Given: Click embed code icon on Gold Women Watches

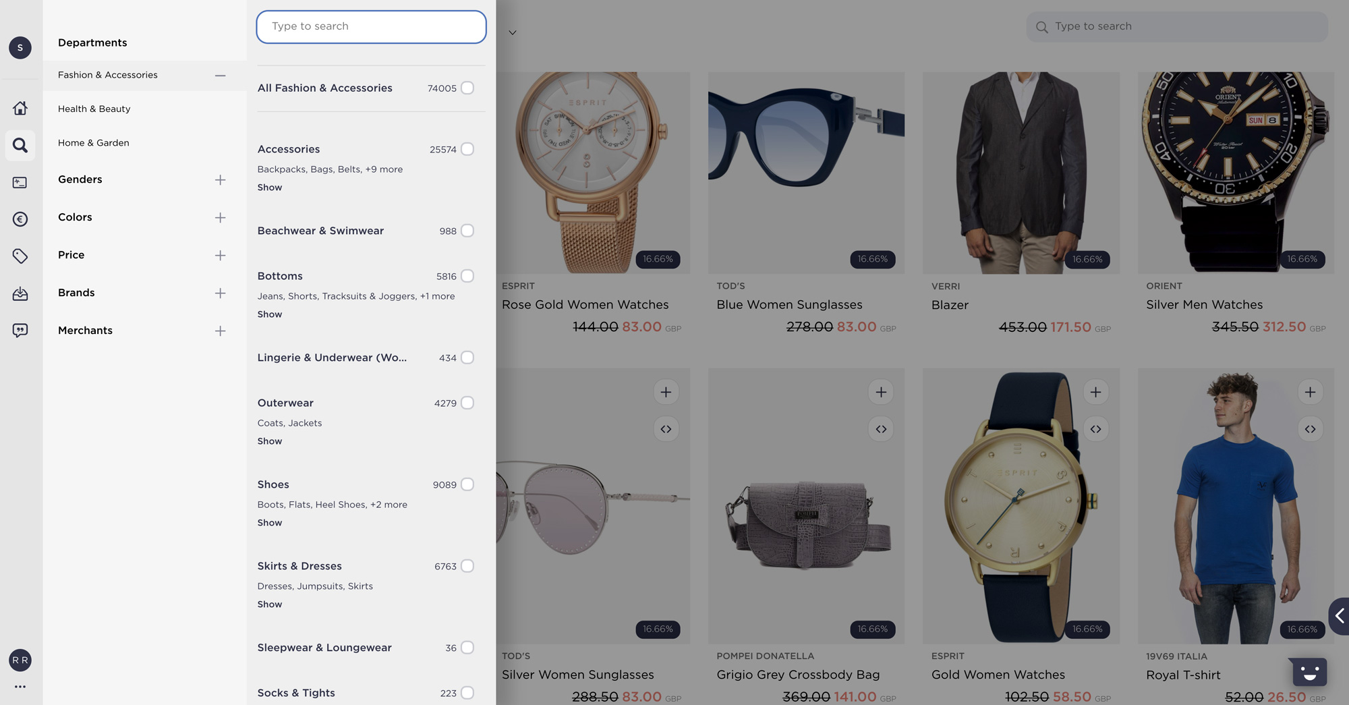Looking at the screenshot, I should [x=1095, y=429].
